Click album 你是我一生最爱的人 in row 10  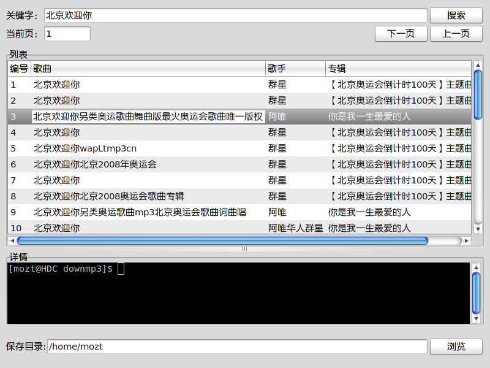point(369,228)
